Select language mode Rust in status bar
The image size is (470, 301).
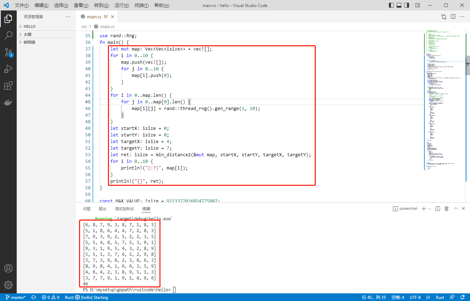[x=440, y=298]
